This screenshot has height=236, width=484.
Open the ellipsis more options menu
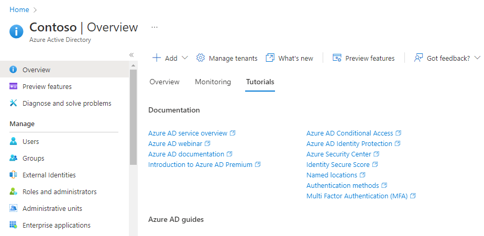pos(155,27)
